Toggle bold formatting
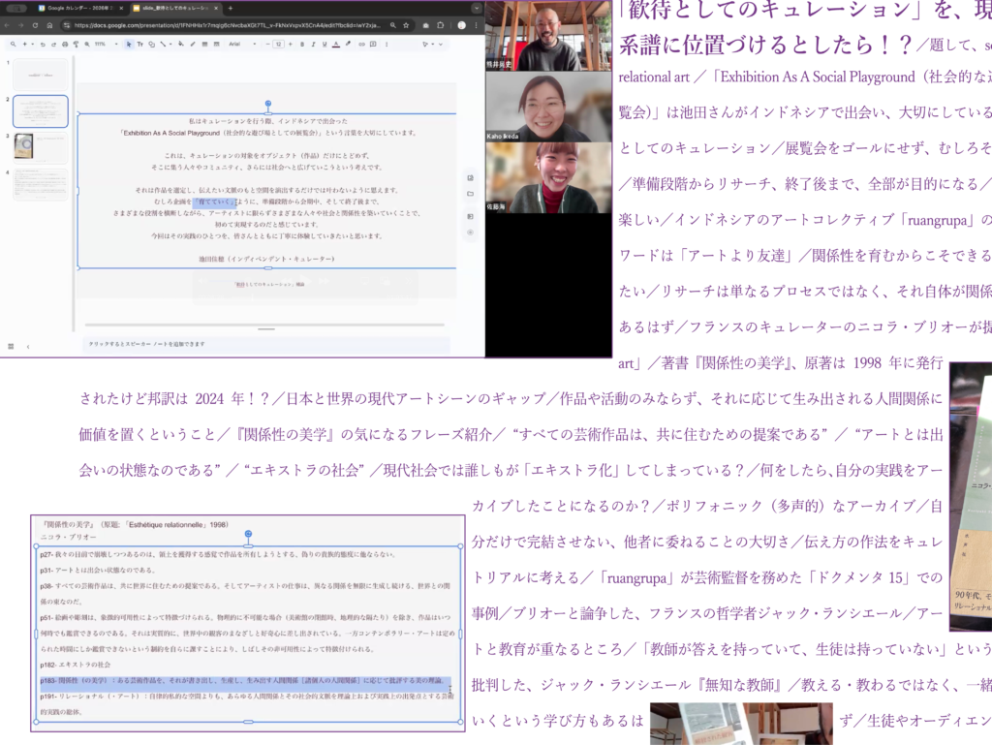The height and width of the screenshot is (745, 992). click(302, 44)
